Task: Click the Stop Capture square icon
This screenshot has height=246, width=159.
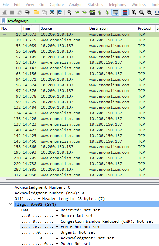Action: tap(12, 12)
